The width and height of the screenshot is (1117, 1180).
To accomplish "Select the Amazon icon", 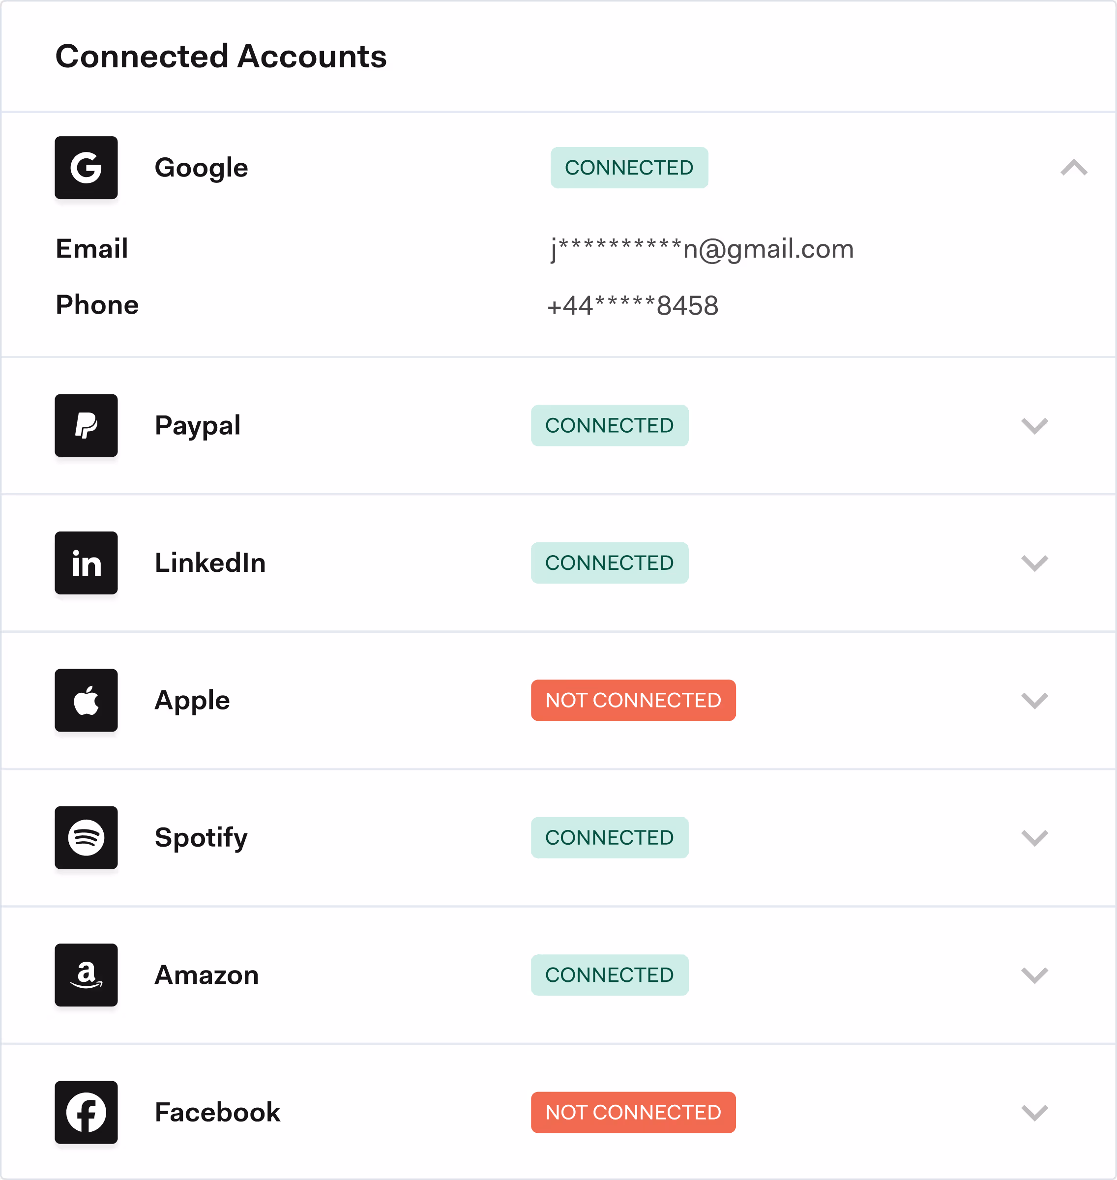I will pos(86,975).
